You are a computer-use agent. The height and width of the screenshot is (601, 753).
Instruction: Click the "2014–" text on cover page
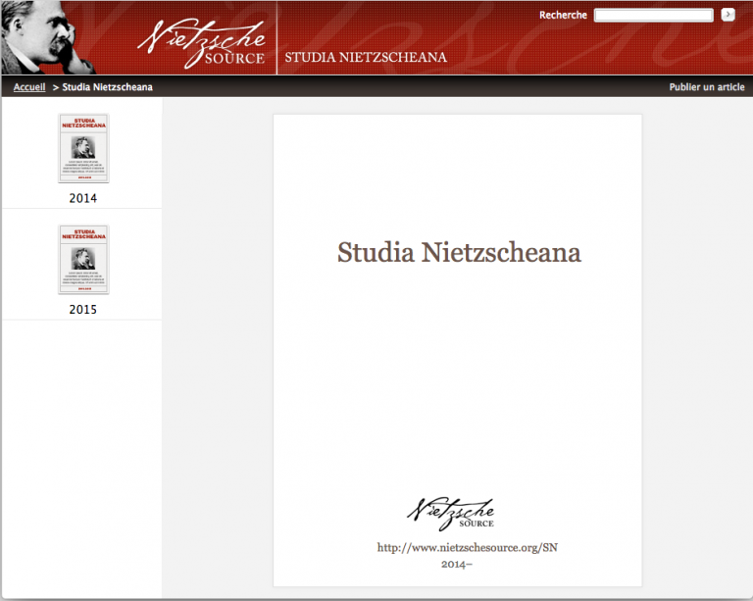457,565
